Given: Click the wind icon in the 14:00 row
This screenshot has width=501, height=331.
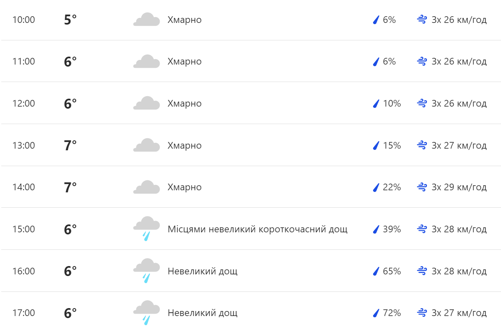Looking at the screenshot, I should point(422,187).
